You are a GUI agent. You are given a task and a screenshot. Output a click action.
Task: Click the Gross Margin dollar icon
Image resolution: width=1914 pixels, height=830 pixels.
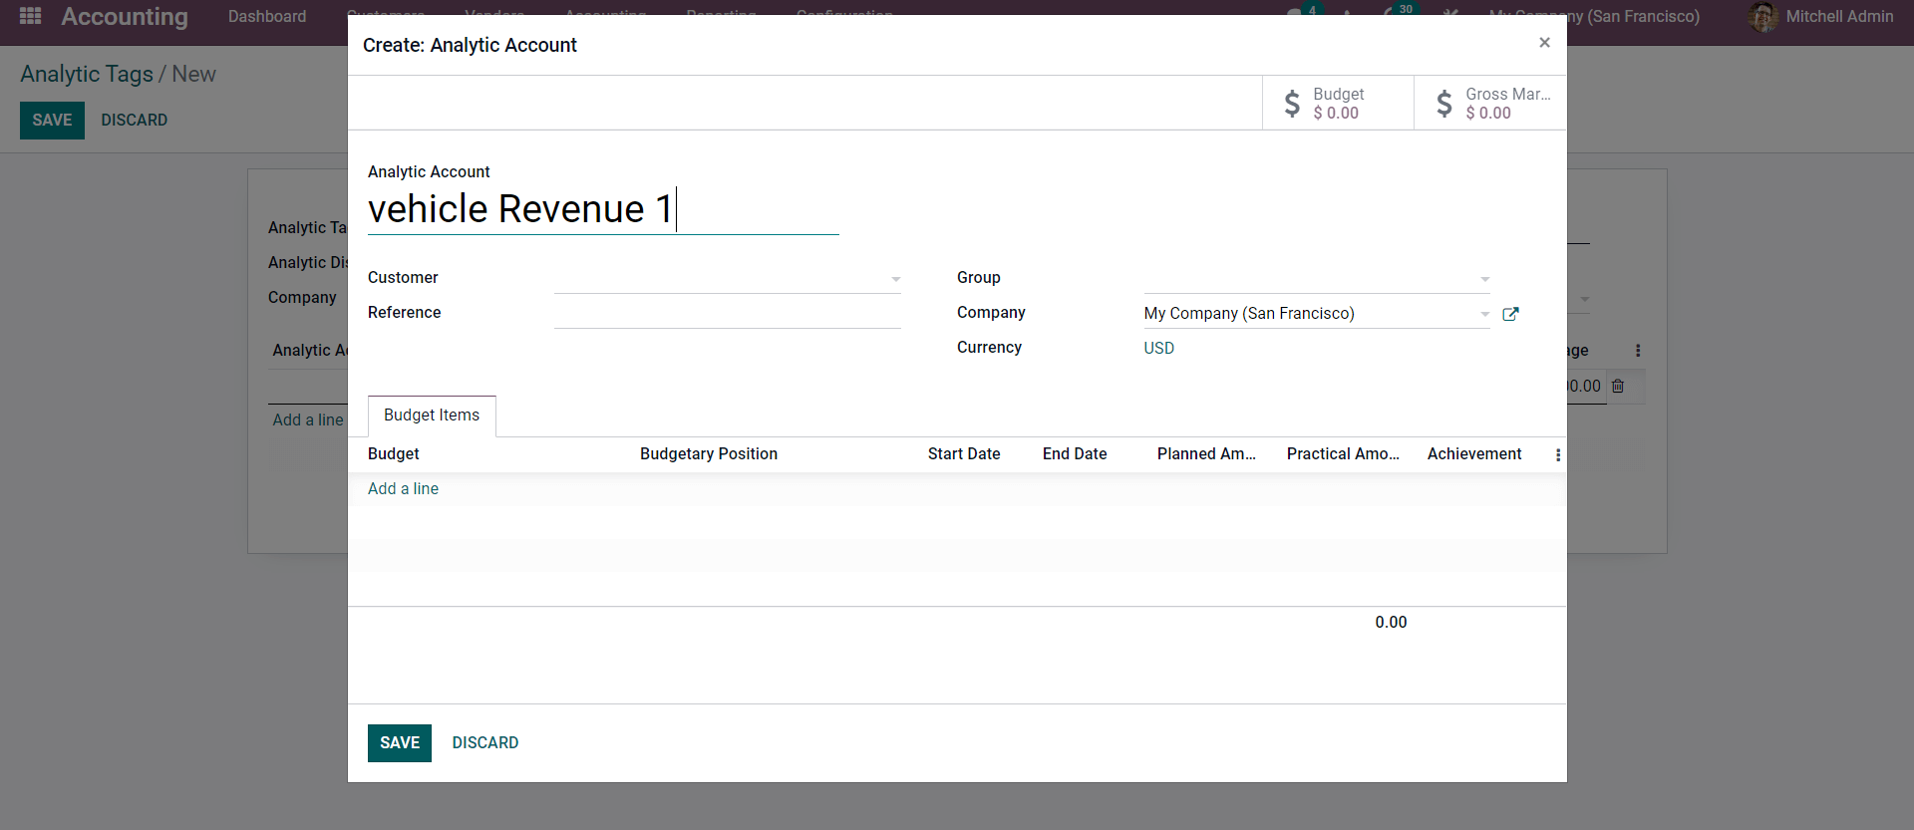1443,104
